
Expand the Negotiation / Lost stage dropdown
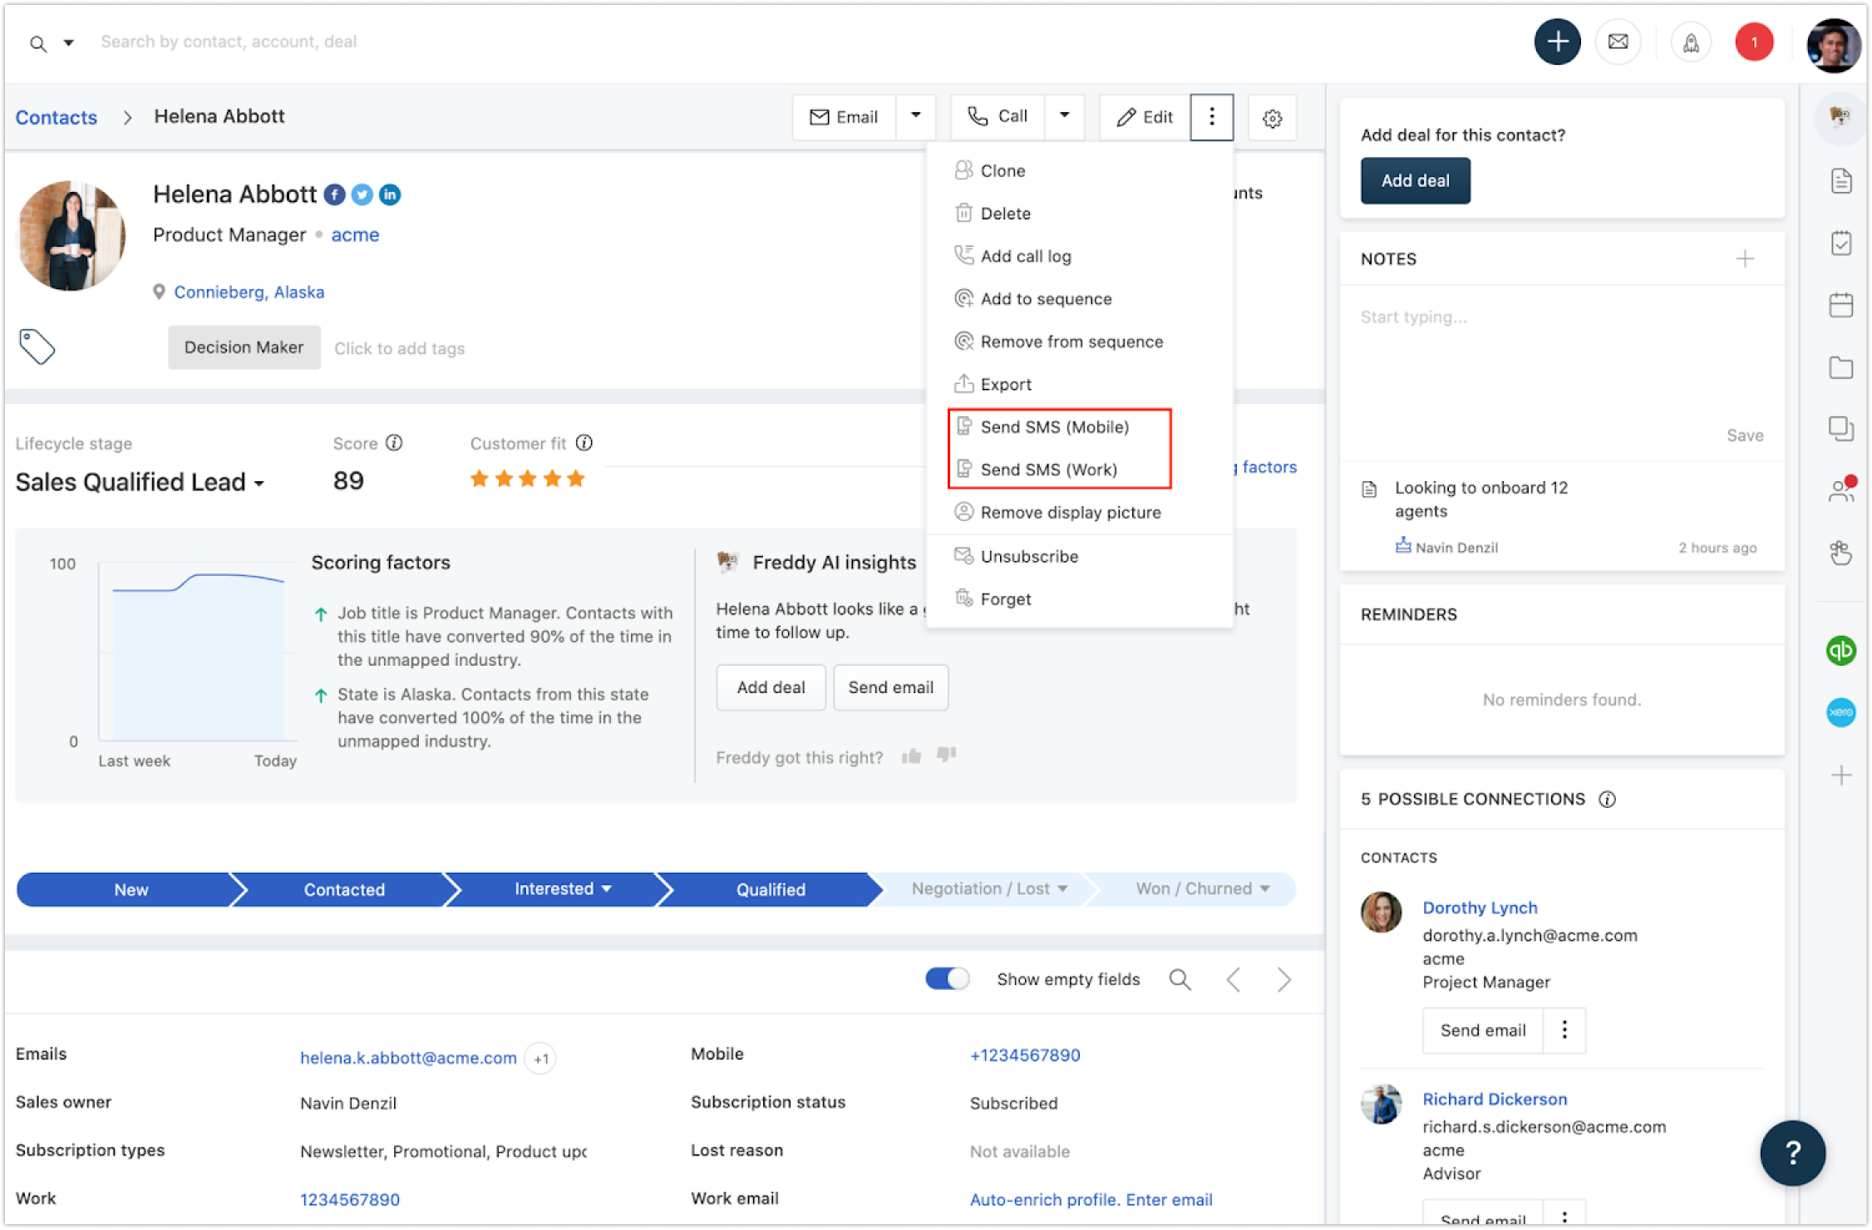[1062, 888]
